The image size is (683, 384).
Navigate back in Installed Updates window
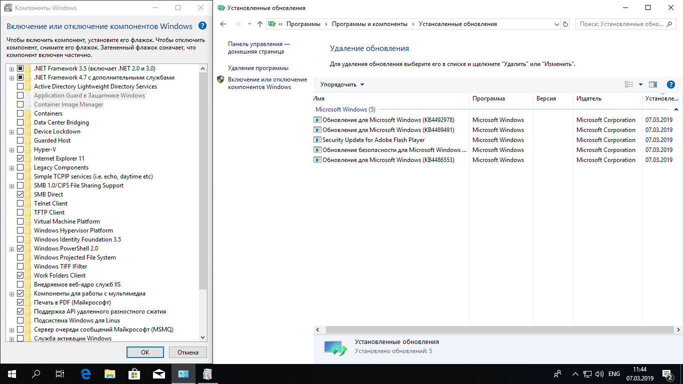[x=223, y=24]
